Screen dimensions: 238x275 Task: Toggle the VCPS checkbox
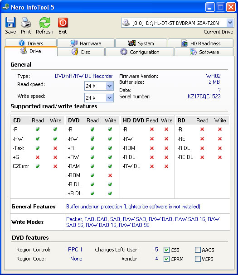click(x=198, y=259)
